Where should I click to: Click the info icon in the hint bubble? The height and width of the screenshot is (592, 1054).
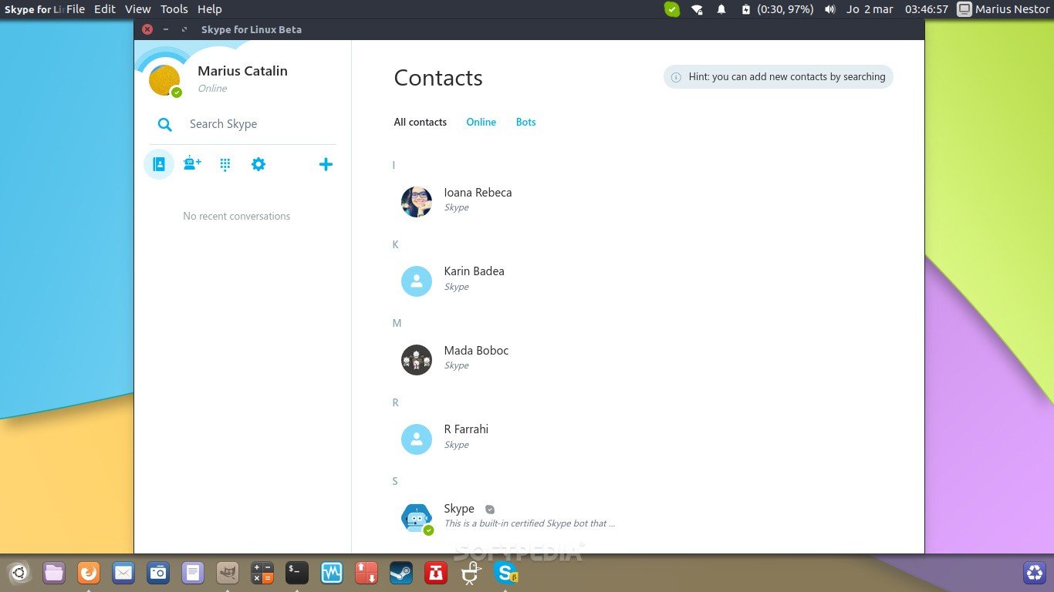[x=676, y=77]
